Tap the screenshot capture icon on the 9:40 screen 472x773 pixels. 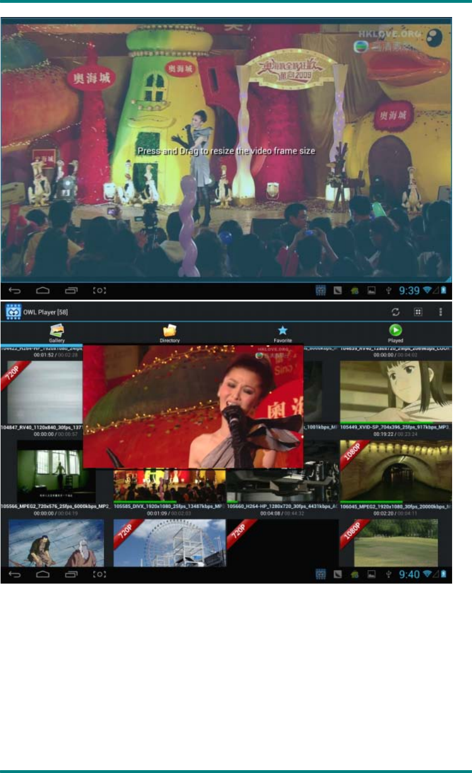(99, 574)
